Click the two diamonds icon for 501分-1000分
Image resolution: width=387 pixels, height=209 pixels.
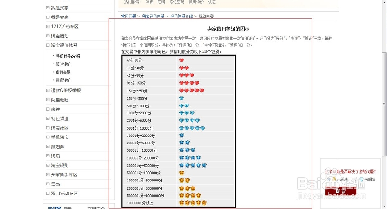tap(184, 106)
